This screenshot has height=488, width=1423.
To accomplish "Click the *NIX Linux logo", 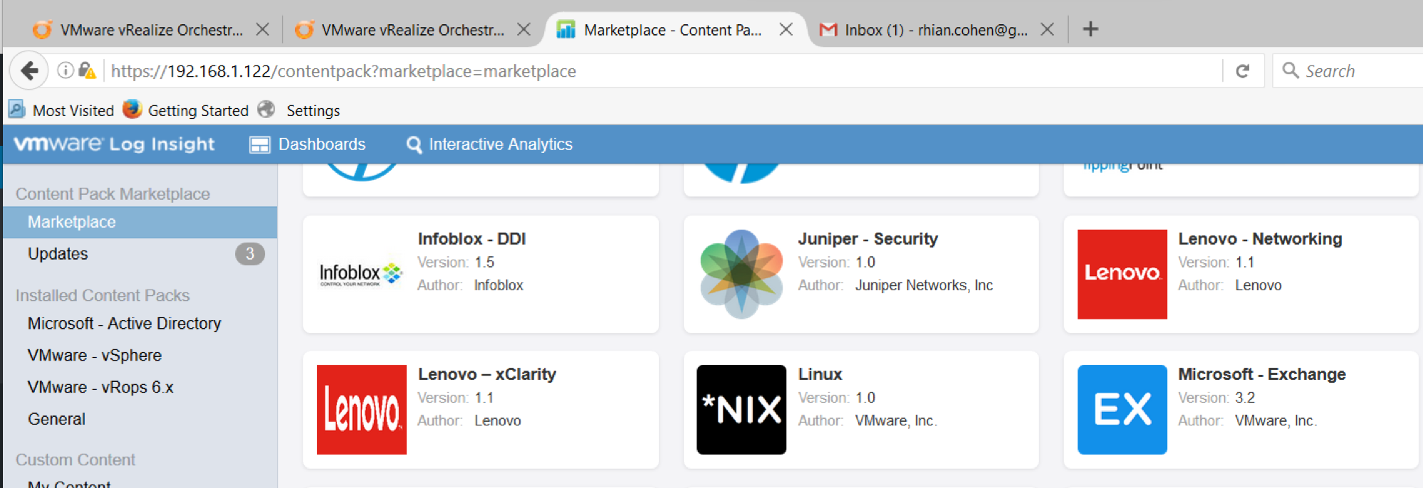I will point(741,410).
